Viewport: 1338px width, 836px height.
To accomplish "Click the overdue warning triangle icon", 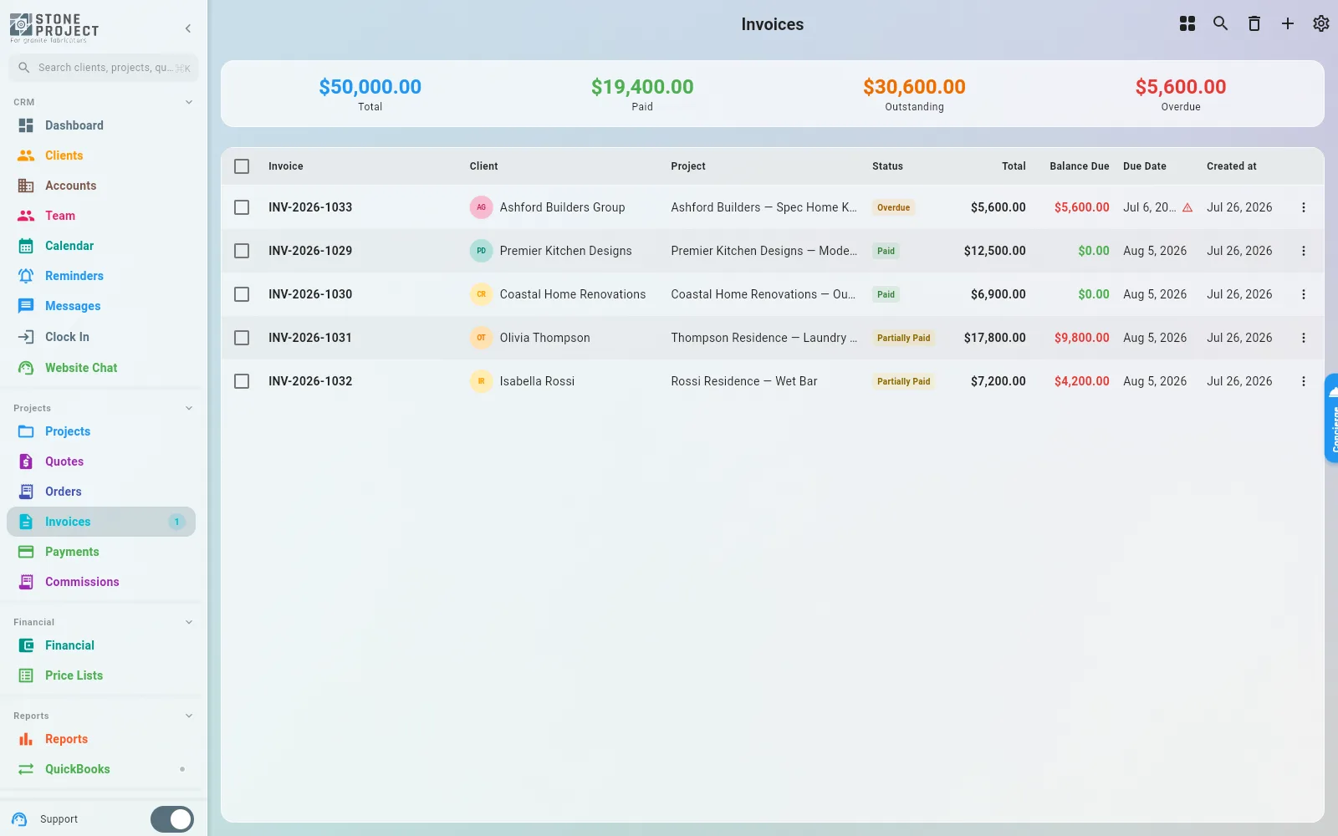I will click(1187, 207).
